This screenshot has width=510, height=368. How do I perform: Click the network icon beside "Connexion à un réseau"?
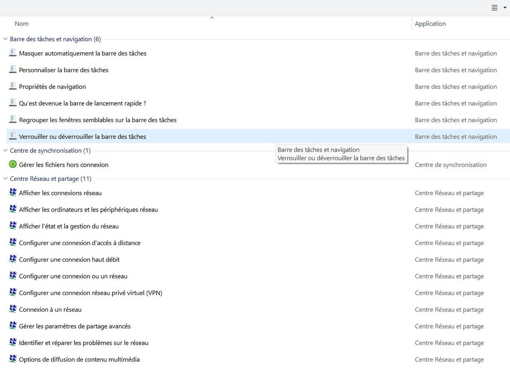click(12, 309)
